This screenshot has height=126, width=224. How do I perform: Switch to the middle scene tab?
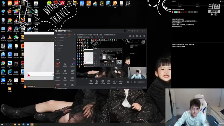(65, 35)
